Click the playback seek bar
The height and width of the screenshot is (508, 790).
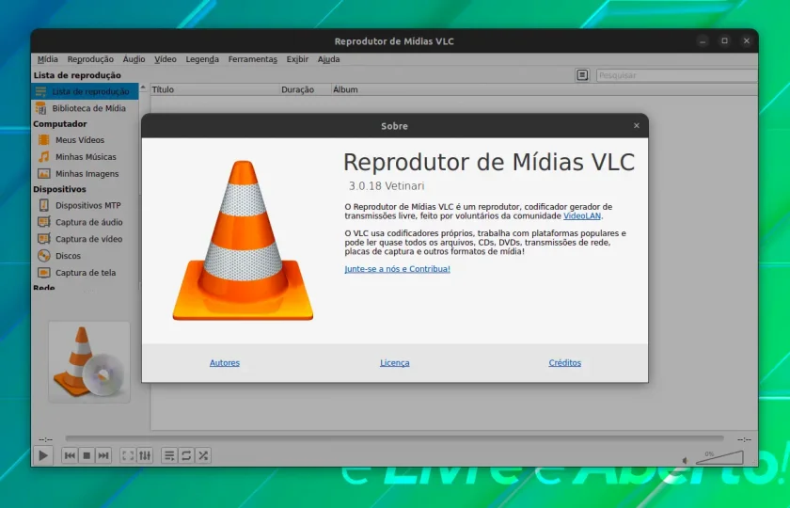[x=394, y=439]
